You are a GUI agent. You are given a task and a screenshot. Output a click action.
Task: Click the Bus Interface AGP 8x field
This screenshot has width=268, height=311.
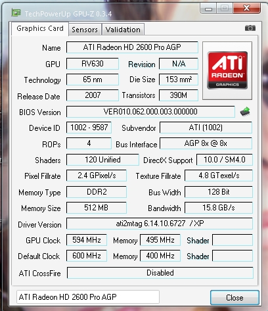[206, 143]
